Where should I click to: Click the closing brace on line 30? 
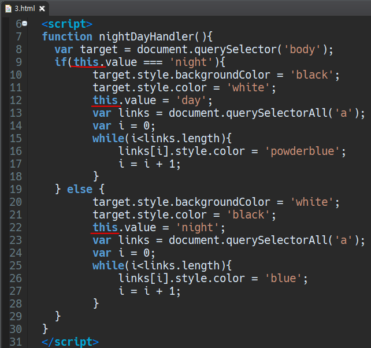(x=45, y=329)
